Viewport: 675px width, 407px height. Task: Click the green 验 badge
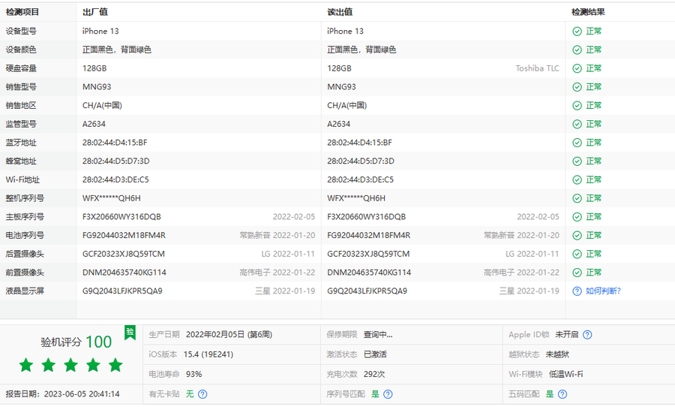(x=130, y=331)
